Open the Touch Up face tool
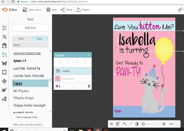The image size is (184, 131). (4, 46)
